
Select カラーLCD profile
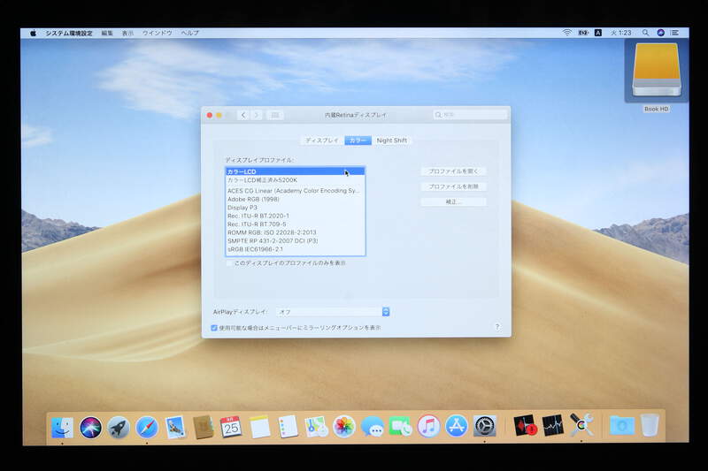[x=296, y=171]
